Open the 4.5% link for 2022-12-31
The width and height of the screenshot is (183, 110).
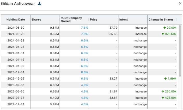click(x=84, y=104)
